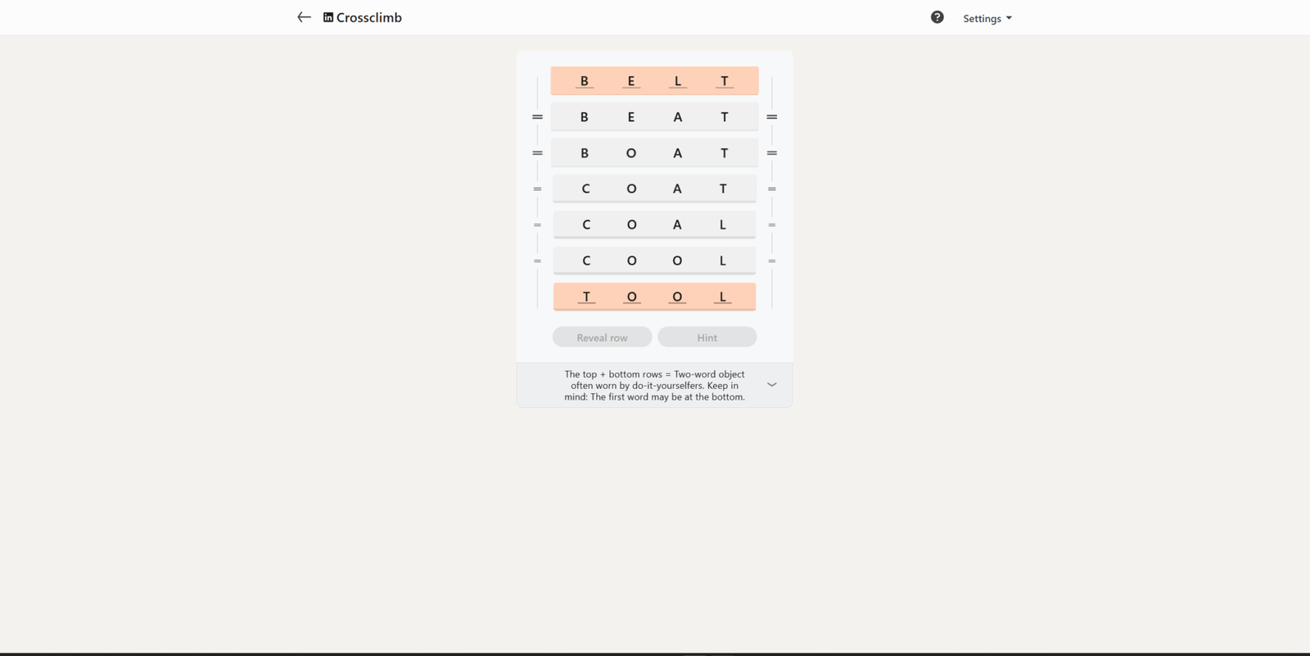1310x656 pixels.
Task: Select the final T in the BELT row
Action: tap(725, 81)
